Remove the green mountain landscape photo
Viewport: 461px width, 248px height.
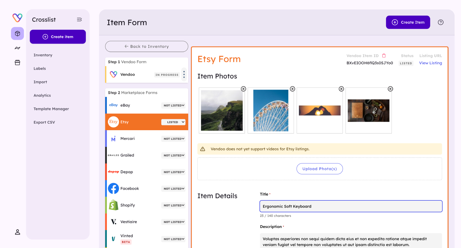(x=243, y=89)
